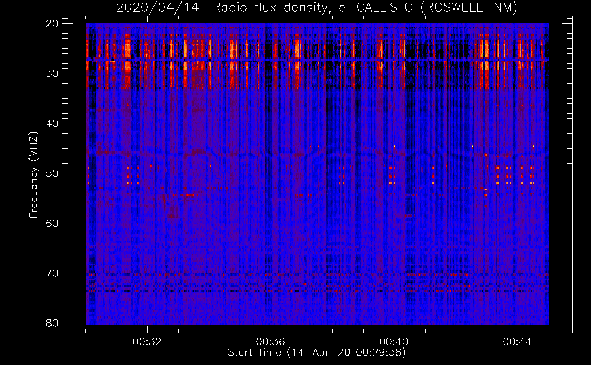Click the 70 frequency tick label

click(53, 273)
